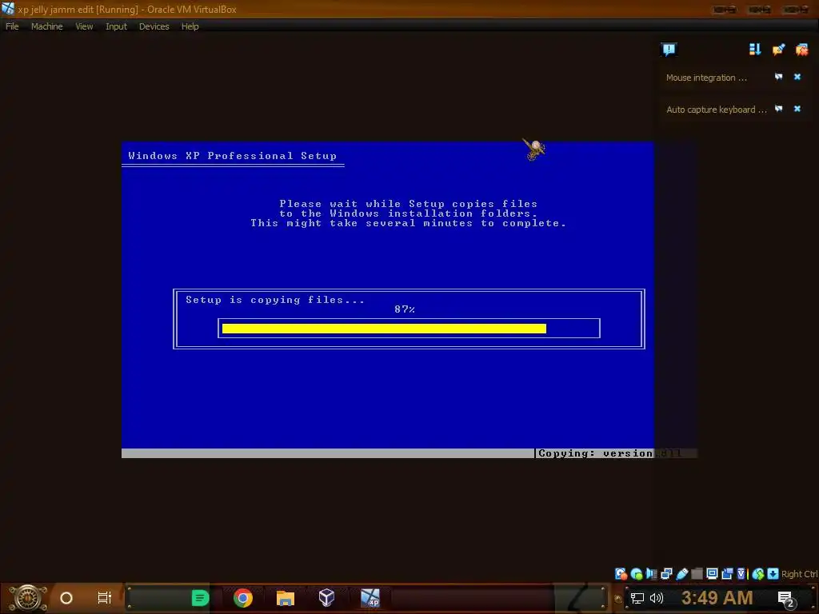Image resolution: width=819 pixels, height=614 pixels.
Task: Click the recording status indicator icon
Action: tap(727, 574)
